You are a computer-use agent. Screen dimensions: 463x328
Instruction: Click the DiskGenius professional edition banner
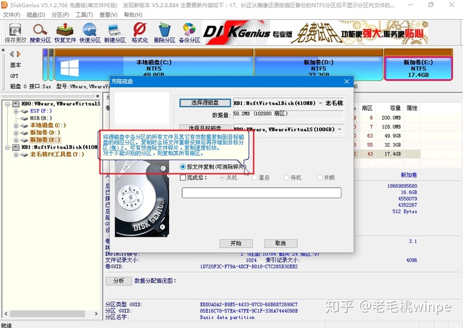[315, 32]
